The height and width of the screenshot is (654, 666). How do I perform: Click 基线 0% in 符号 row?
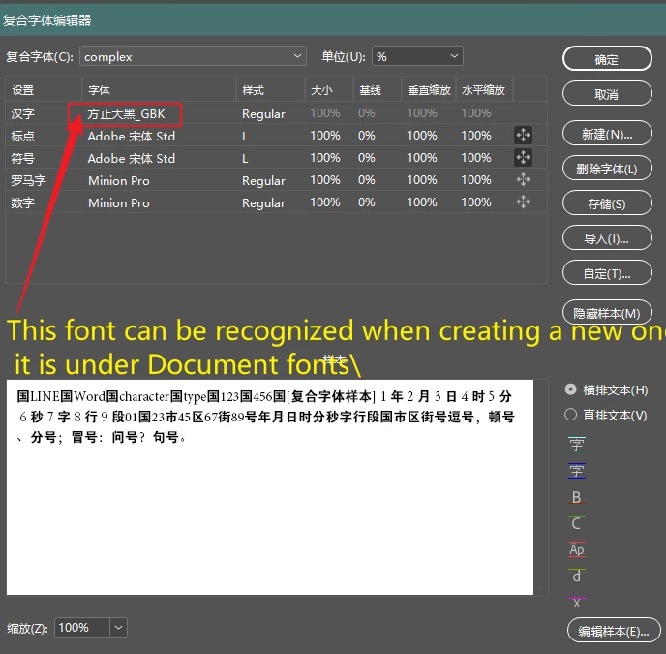[x=366, y=157]
